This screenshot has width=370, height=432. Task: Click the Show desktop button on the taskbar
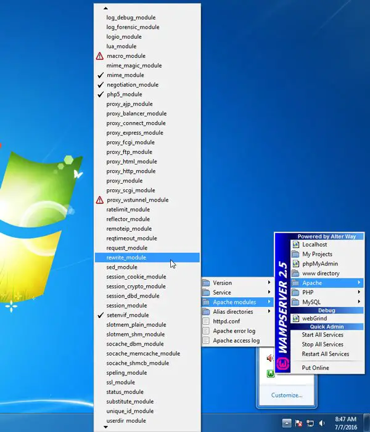[x=367, y=423]
